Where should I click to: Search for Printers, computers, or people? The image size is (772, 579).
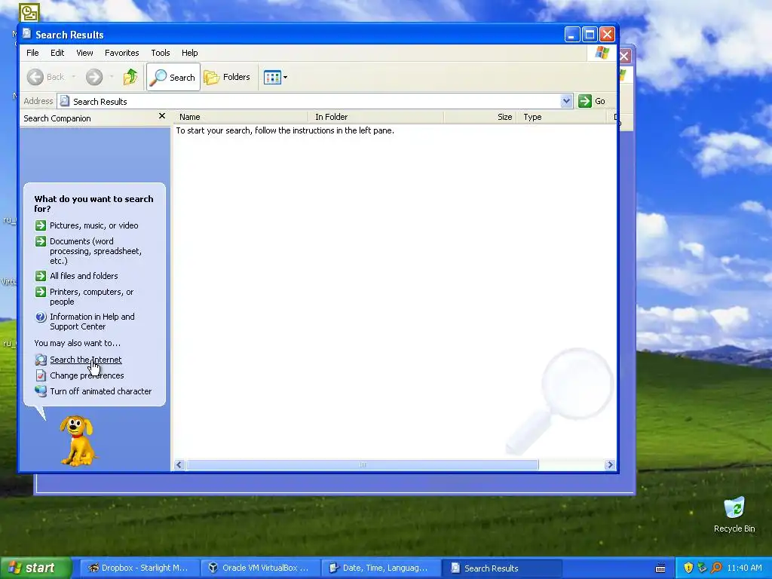coord(91,297)
